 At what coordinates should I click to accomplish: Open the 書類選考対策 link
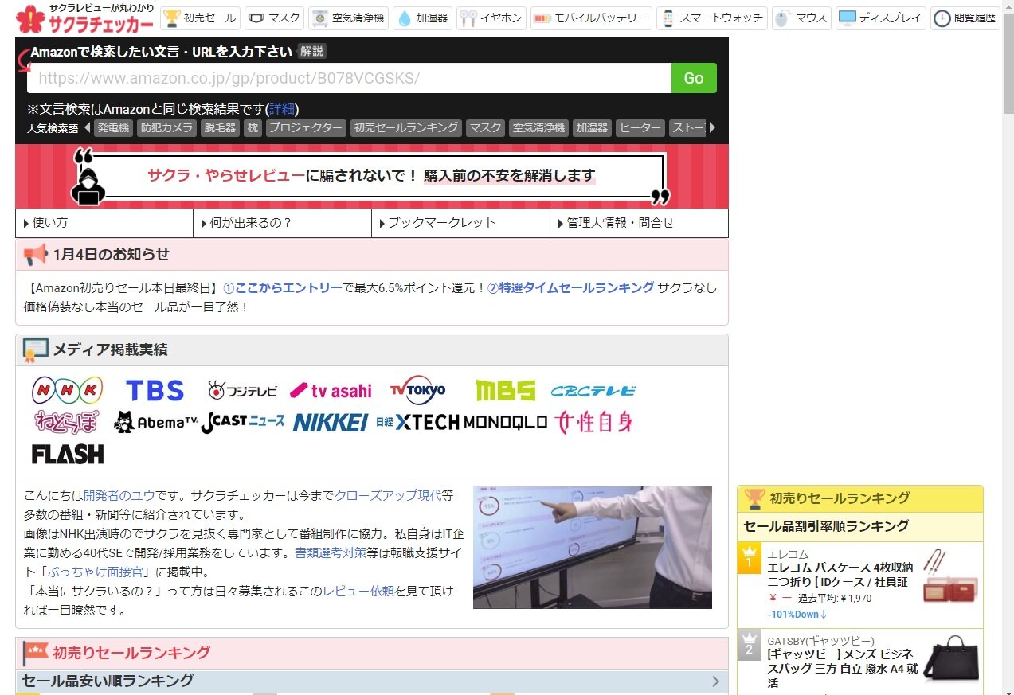point(331,552)
